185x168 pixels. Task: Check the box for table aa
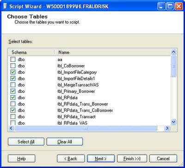tap(13, 60)
